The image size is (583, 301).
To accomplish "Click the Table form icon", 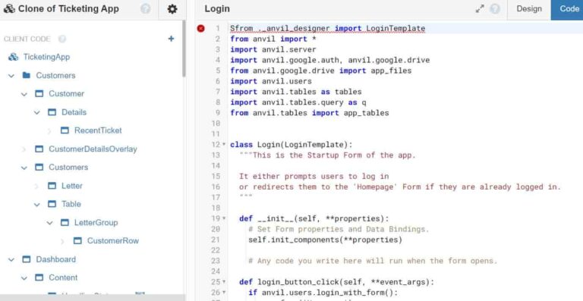I will [x=52, y=204].
